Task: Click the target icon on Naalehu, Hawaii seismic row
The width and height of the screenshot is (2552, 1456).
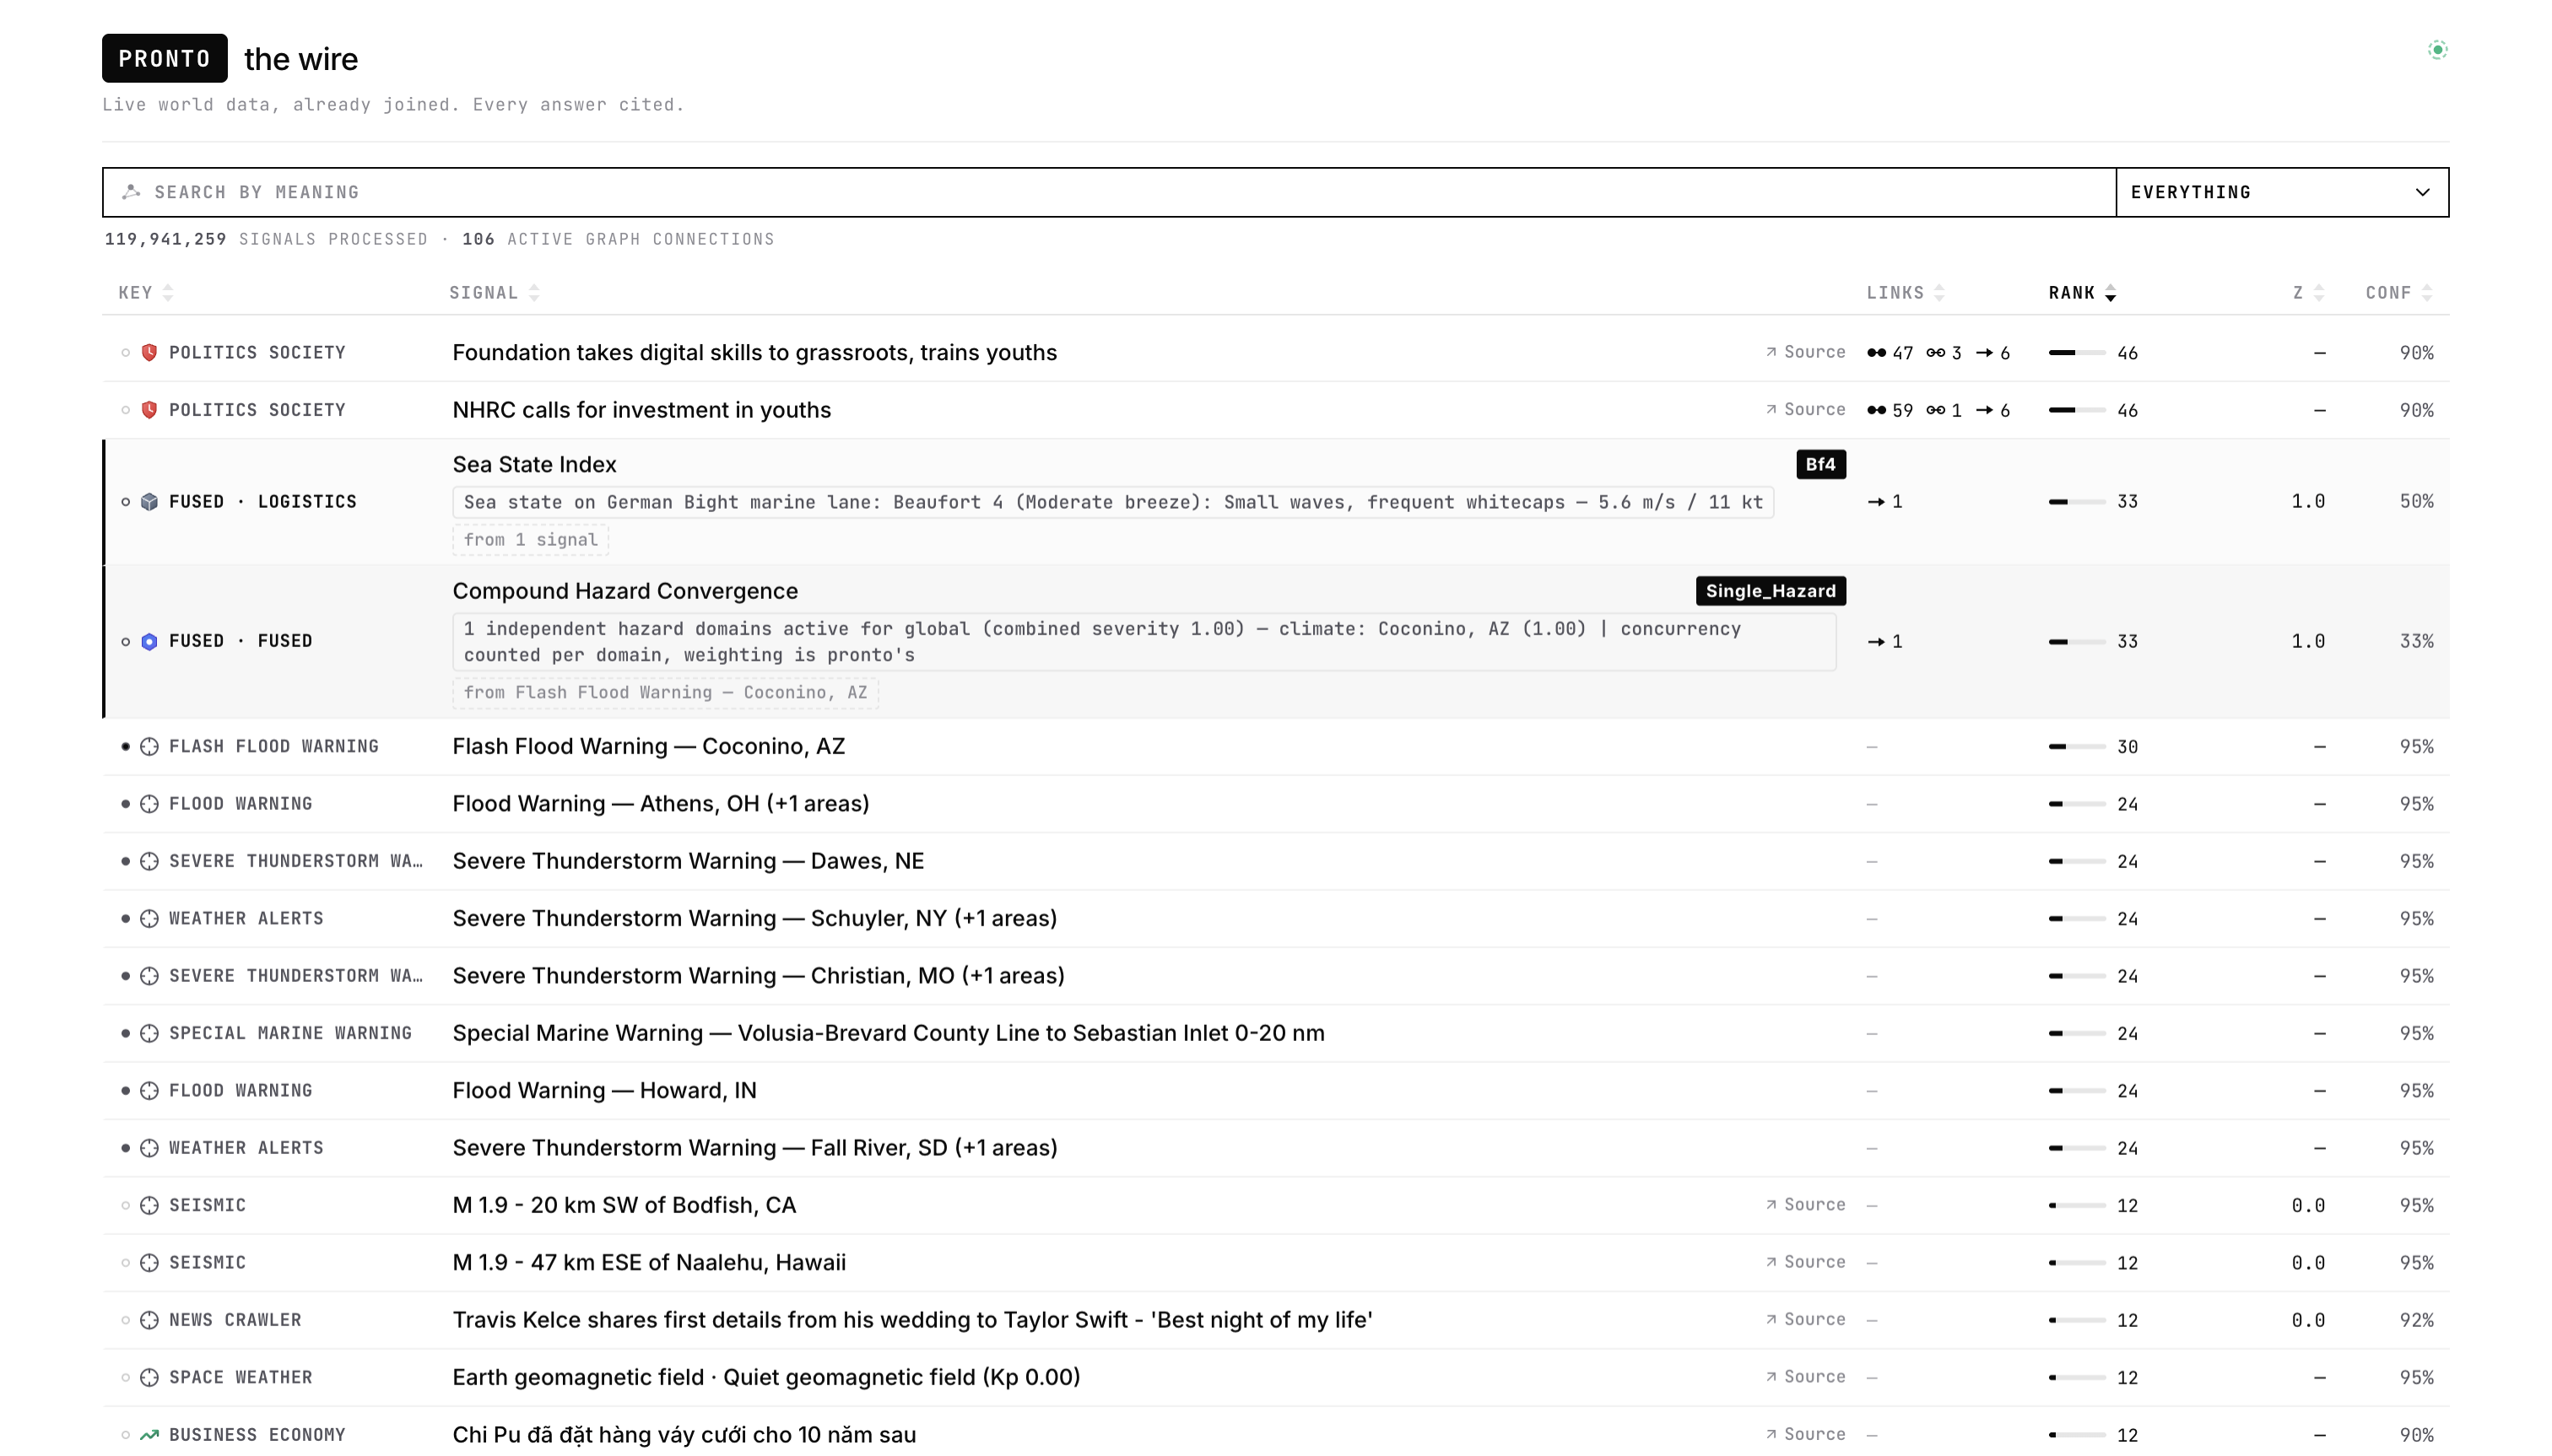Action: [x=149, y=1262]
